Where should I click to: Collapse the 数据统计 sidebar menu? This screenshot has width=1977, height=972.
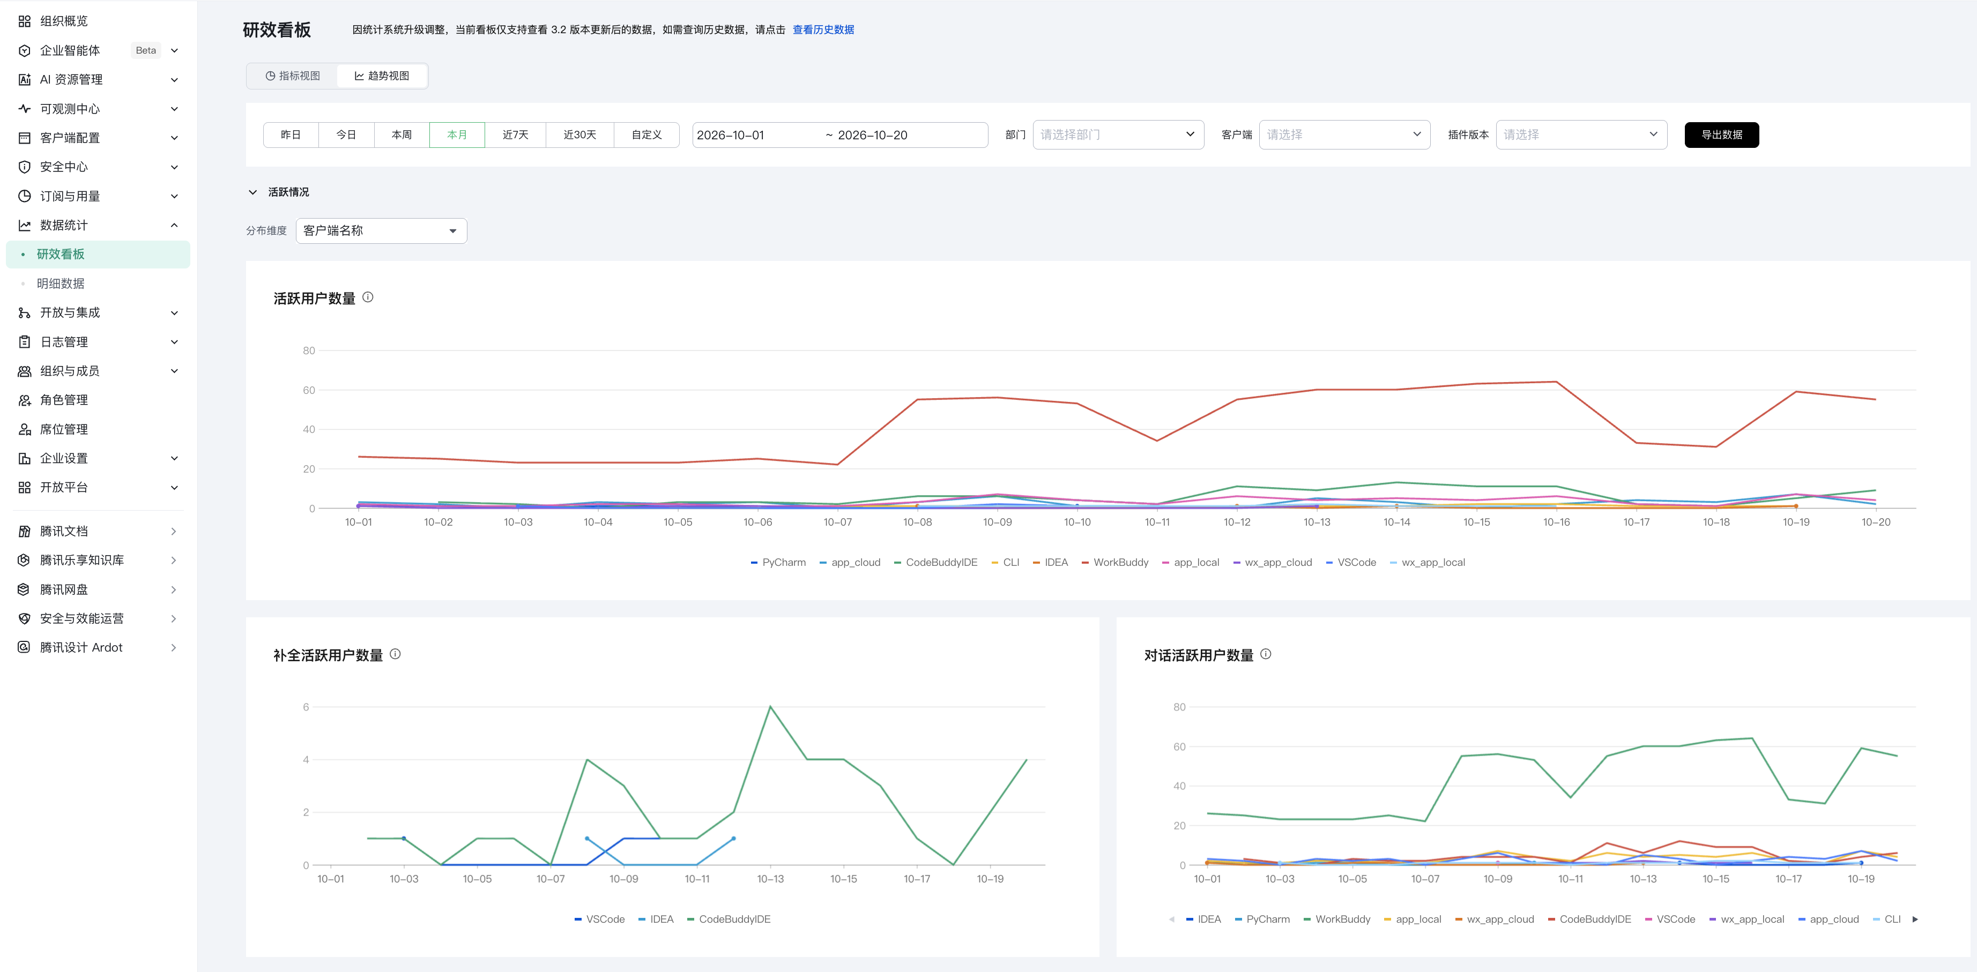point(174,226)
